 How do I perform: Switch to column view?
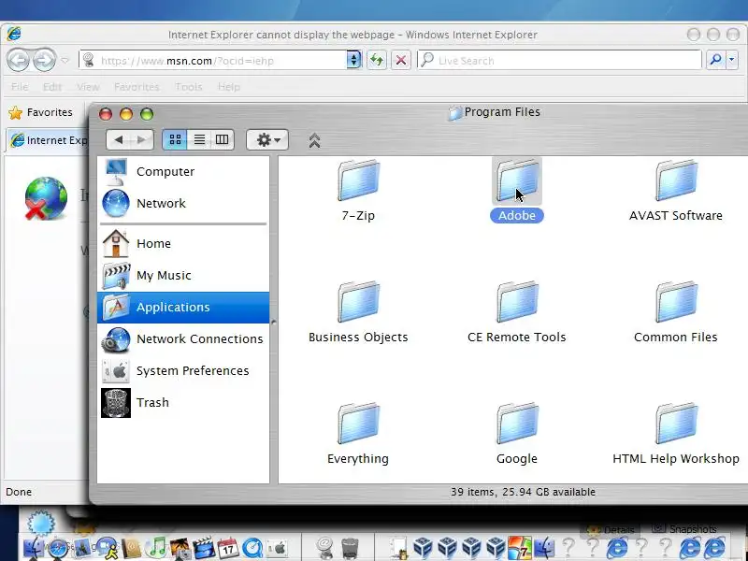pyautogui.click(x=223, y=139)
